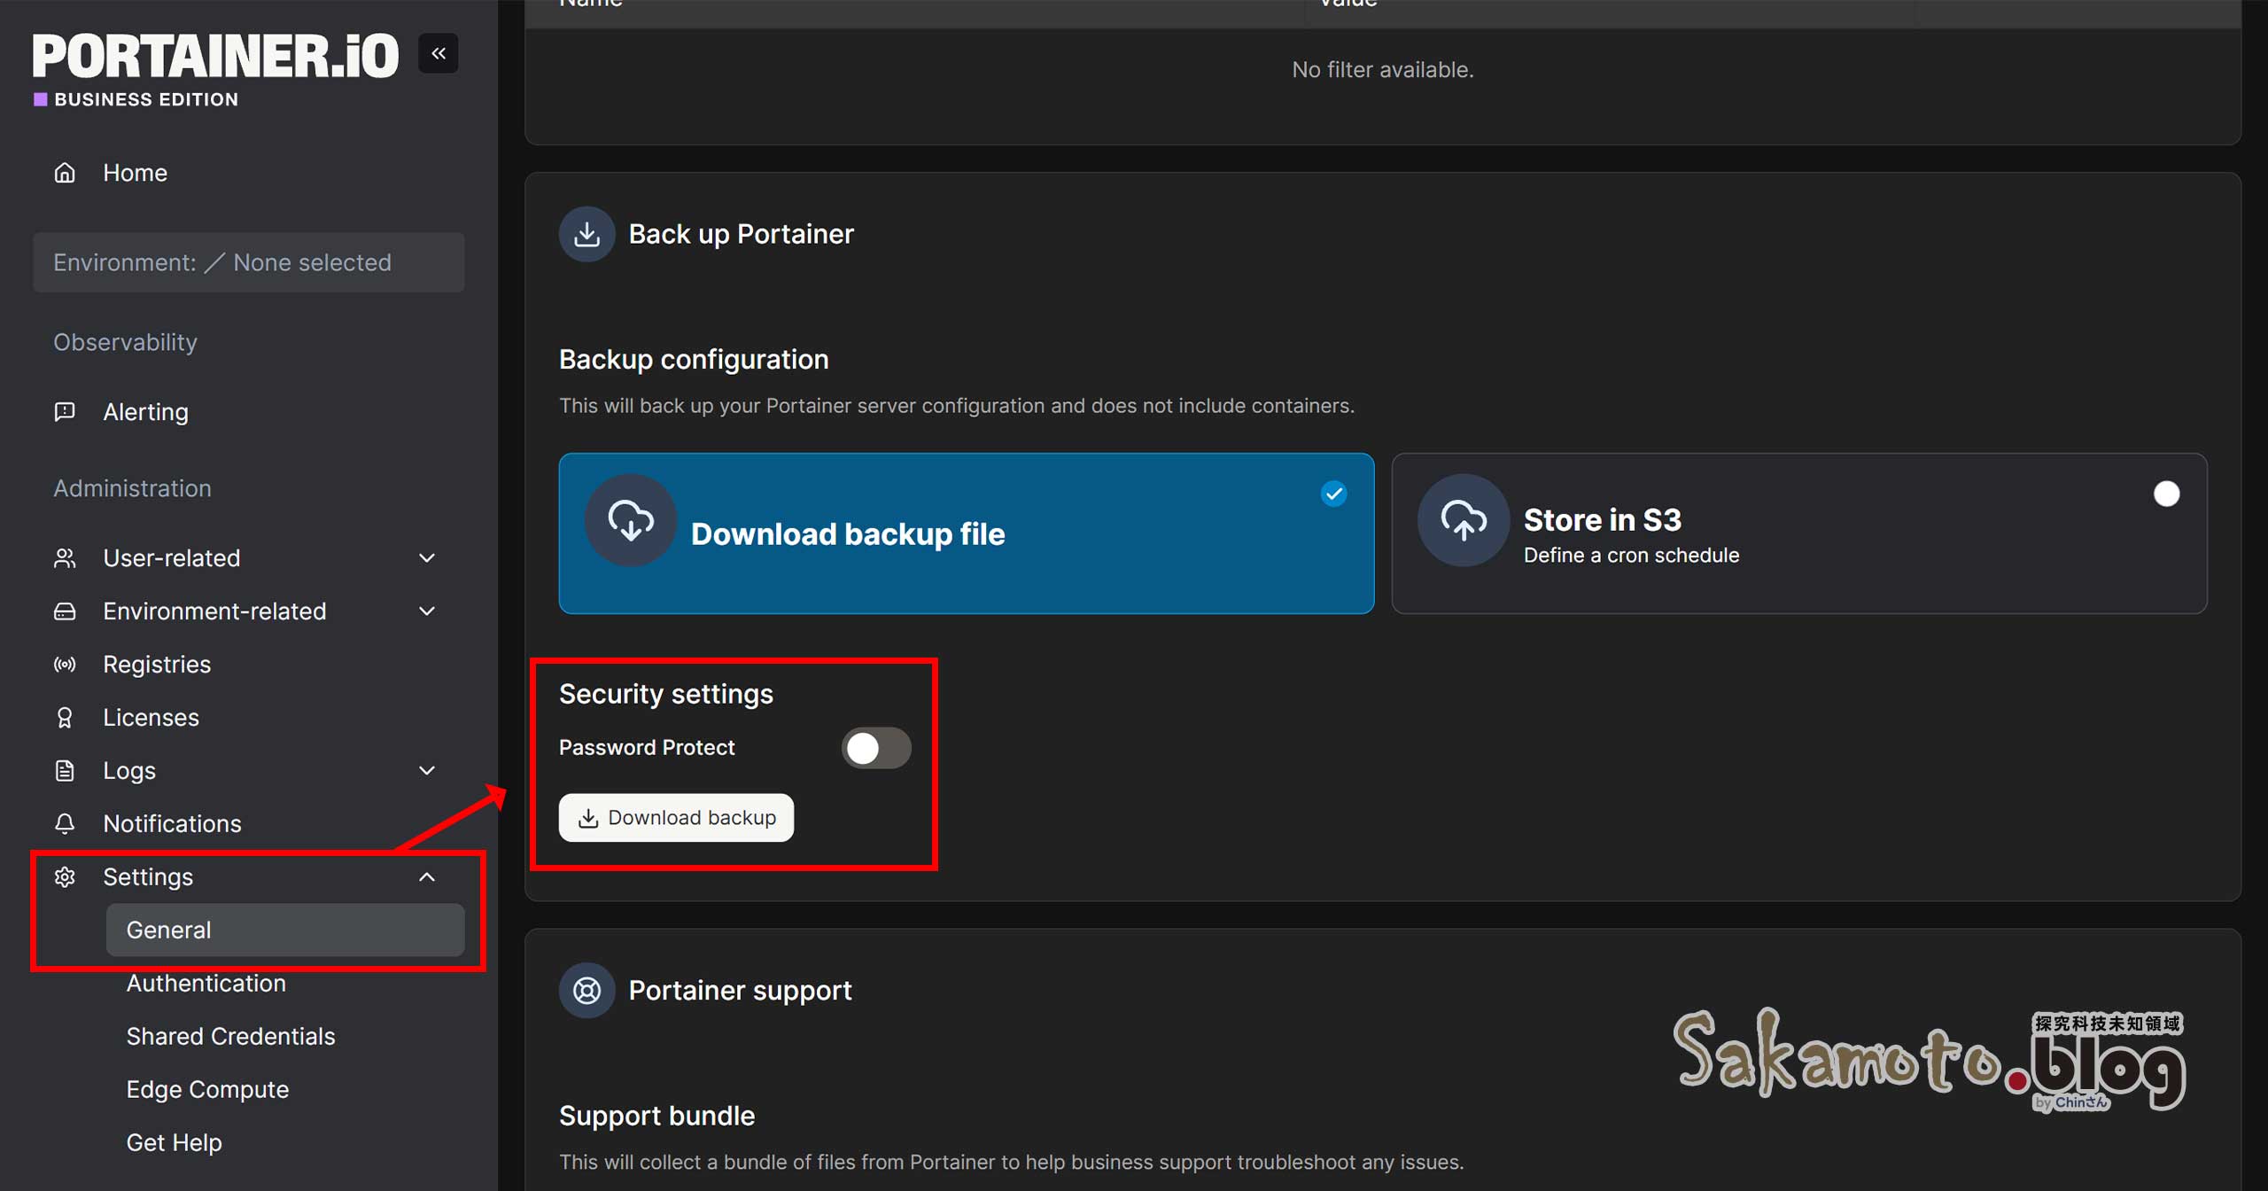Open the Shared Credentials page
2268x1191 pixels.
230,1036
